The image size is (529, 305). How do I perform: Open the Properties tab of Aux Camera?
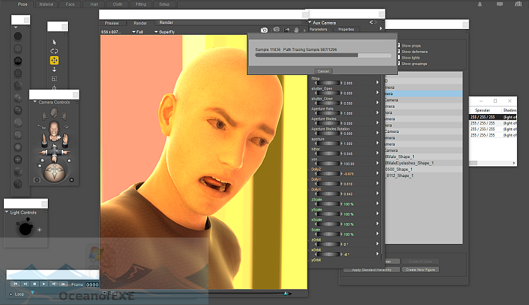(346, 29)
